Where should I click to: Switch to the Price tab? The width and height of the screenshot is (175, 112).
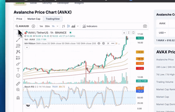[x=19, y=19]
